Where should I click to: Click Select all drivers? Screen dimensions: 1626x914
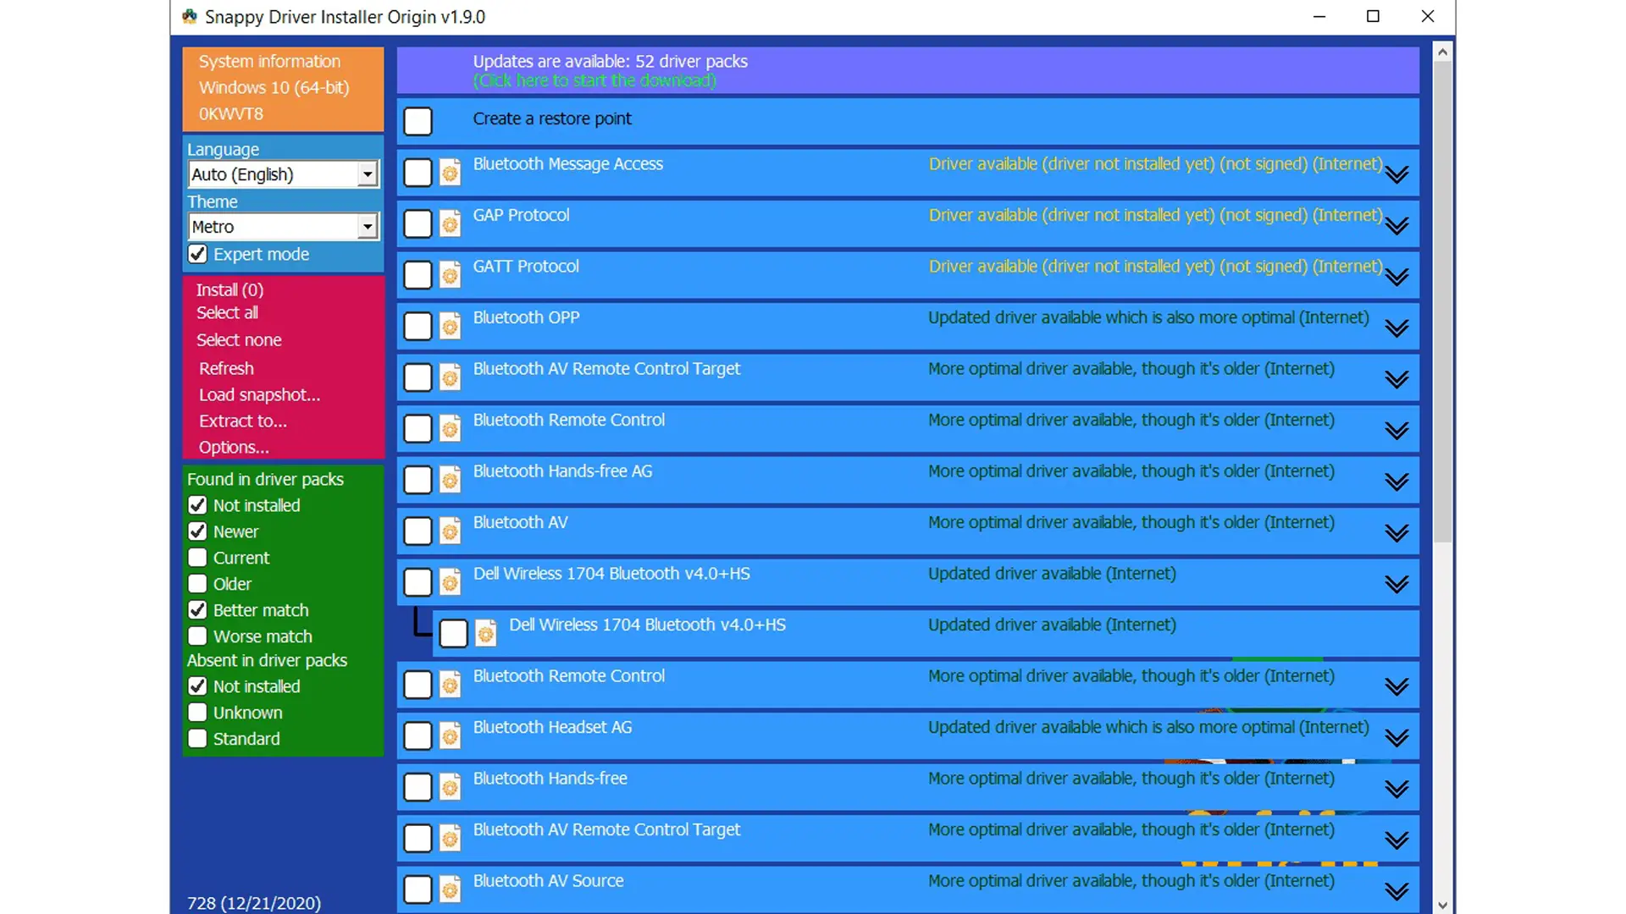point(227,312)
